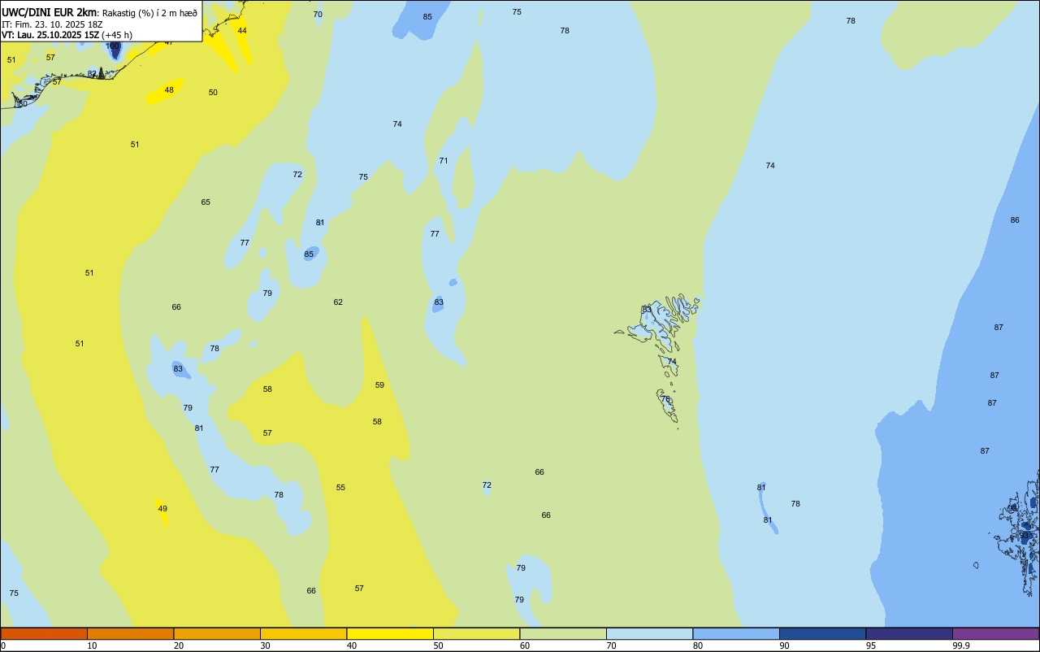Click the 10–20 orange legend swatch
This screenshot has width=1040, height=652.
[x=130, y=633]
